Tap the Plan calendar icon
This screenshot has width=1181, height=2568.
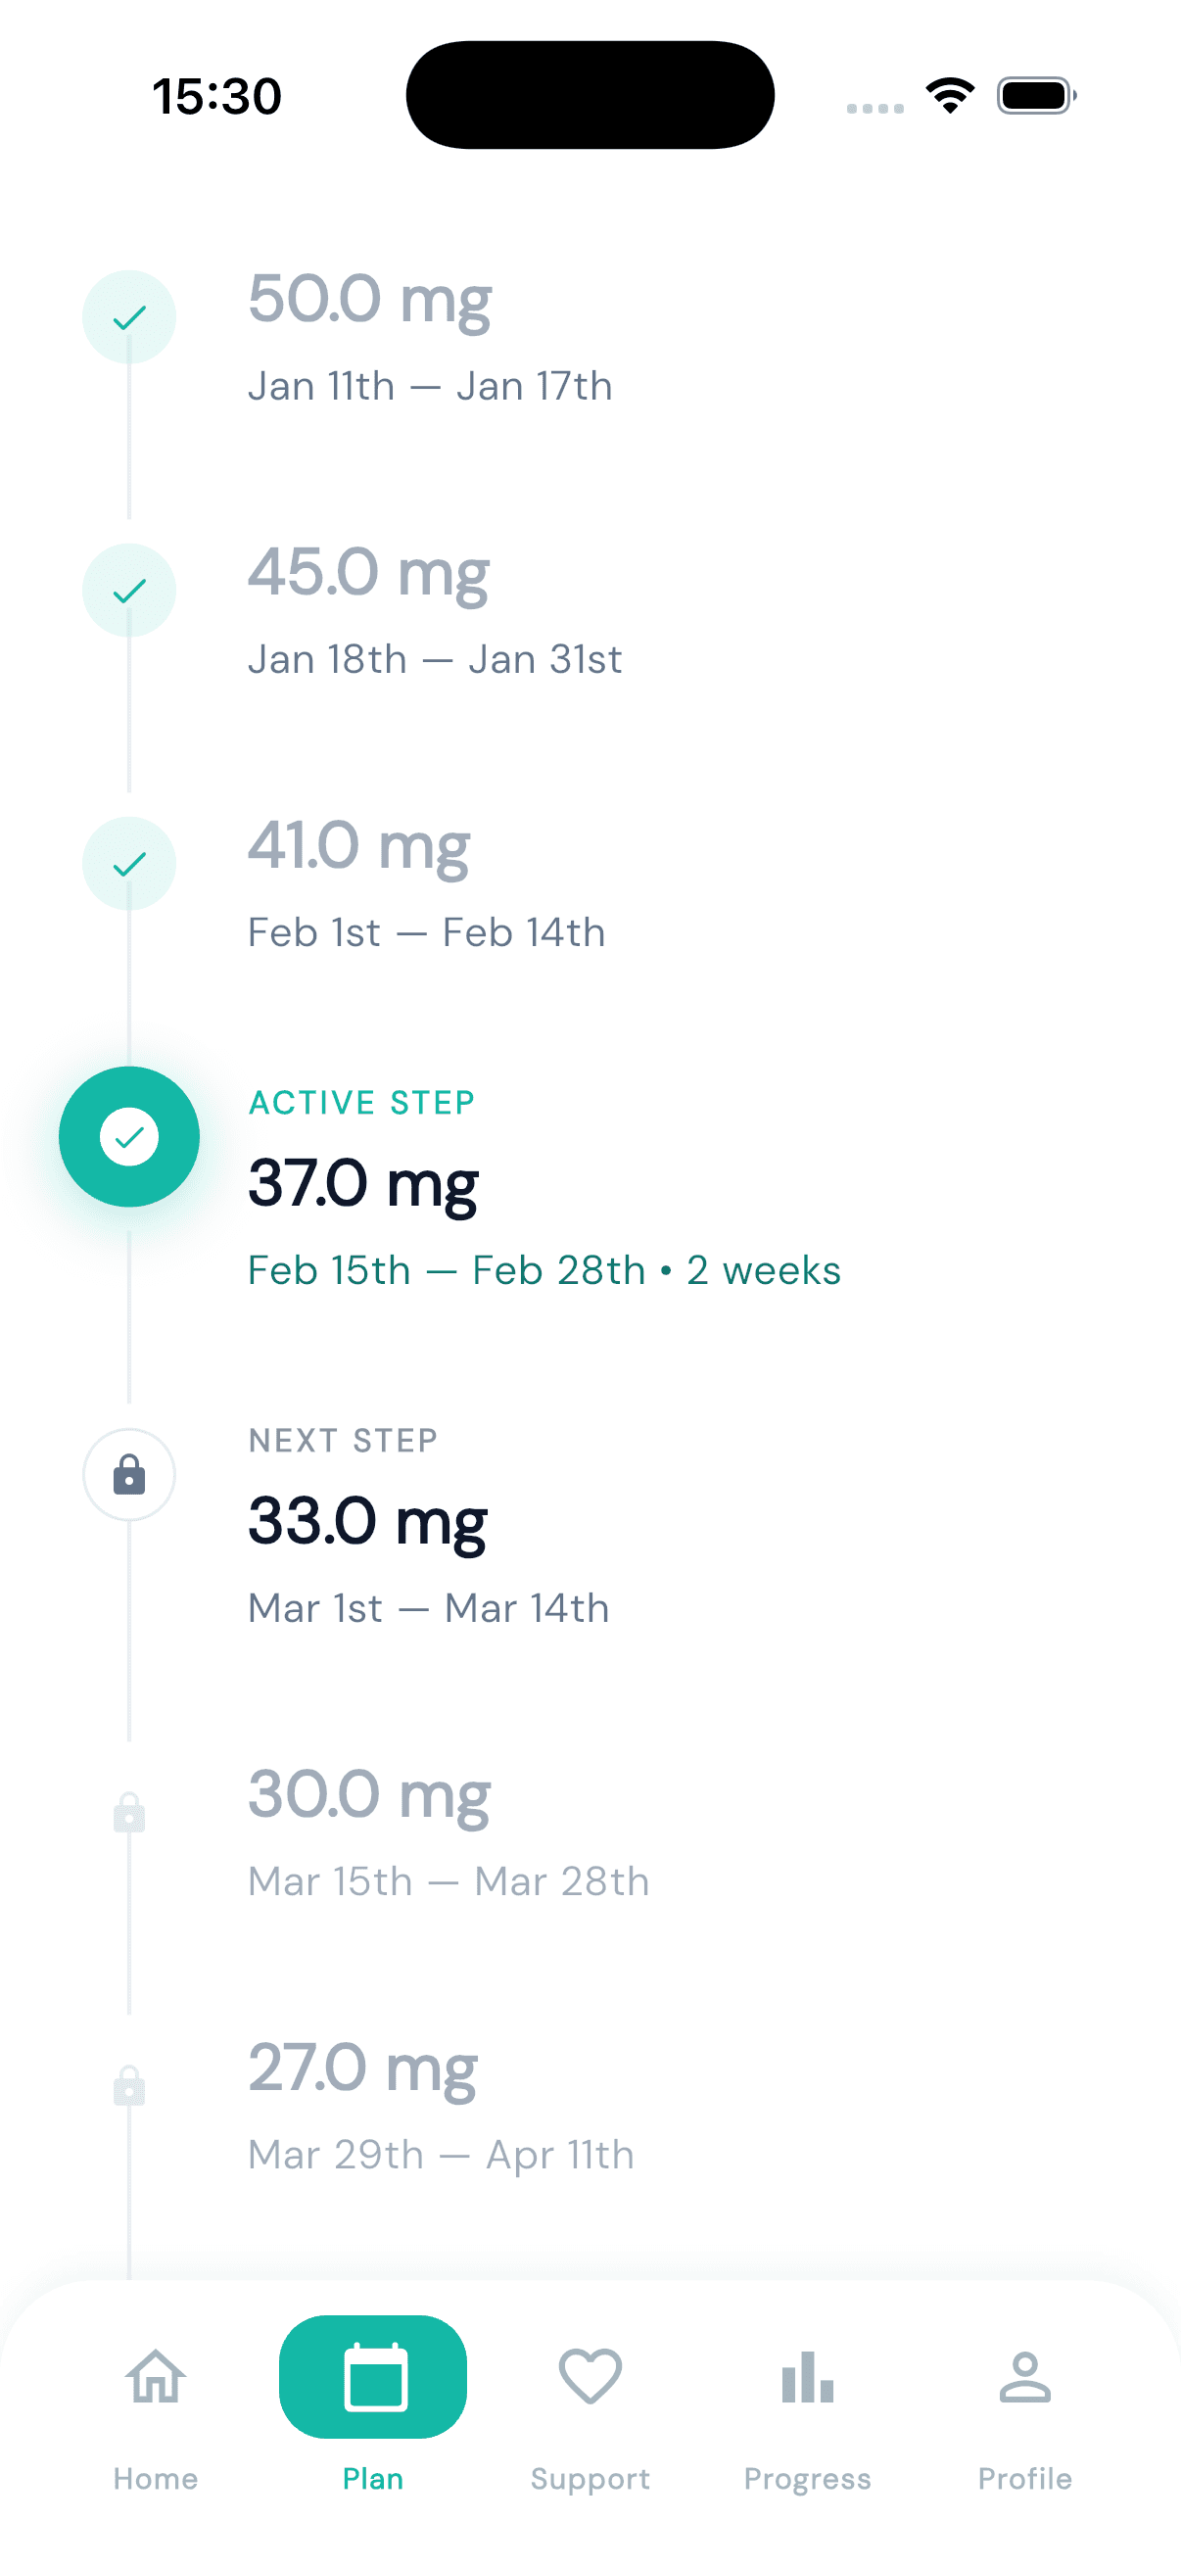374,2377
